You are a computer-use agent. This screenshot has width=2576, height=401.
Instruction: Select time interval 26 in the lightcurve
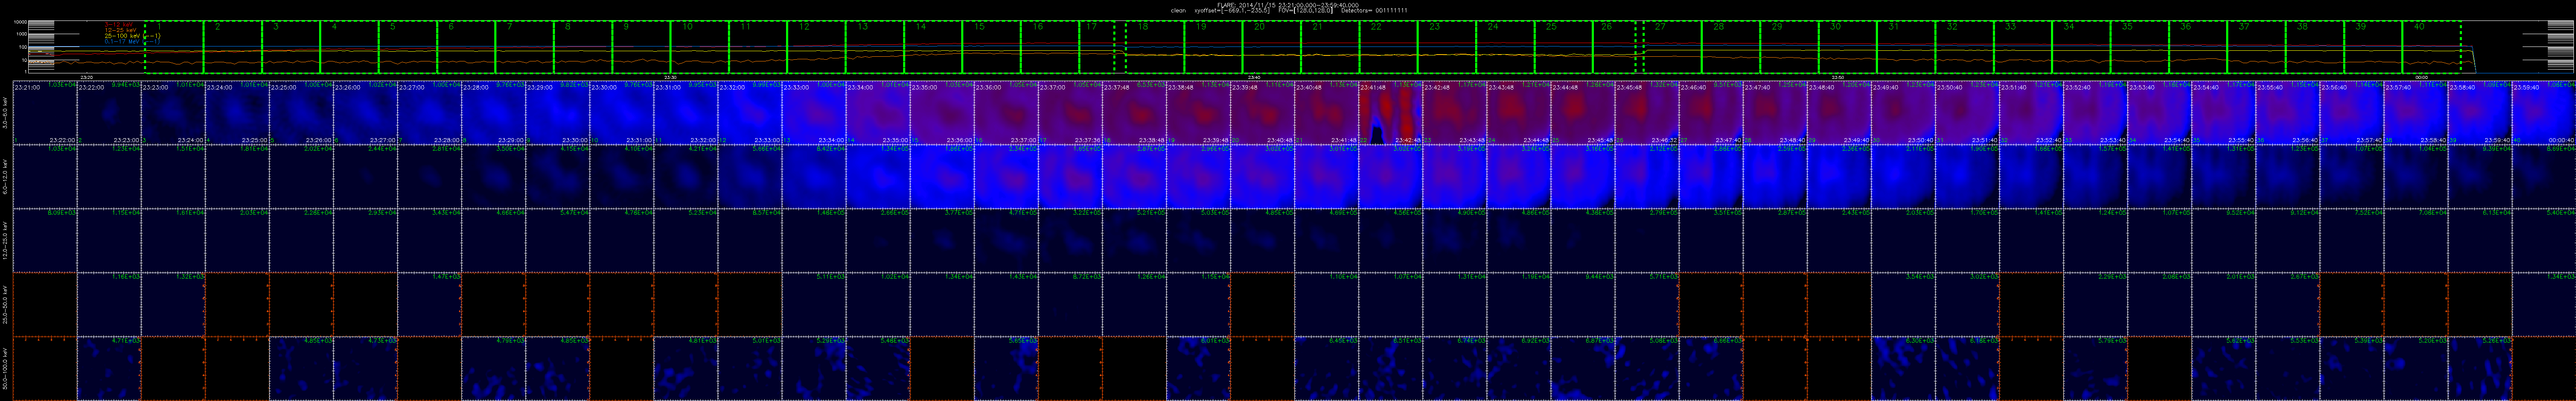pos(1614,46)
